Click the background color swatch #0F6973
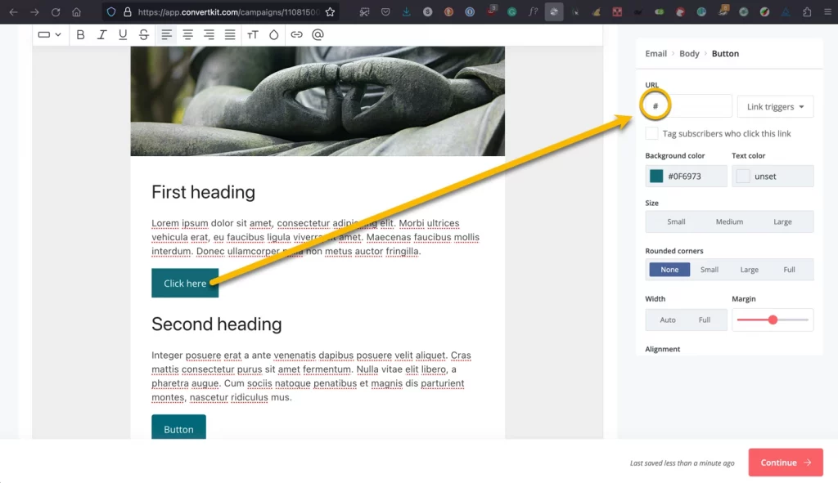 click(656, 177)
